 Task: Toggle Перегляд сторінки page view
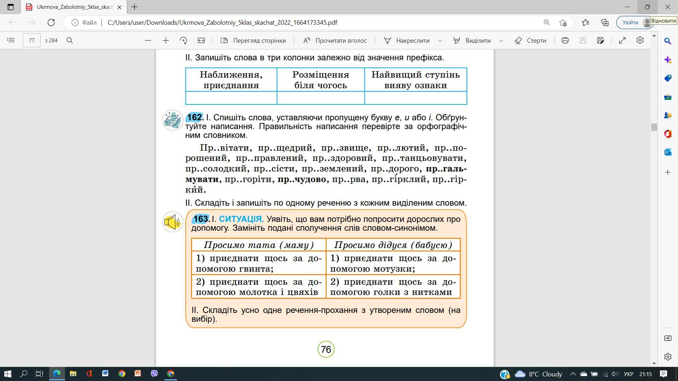point(253,41)
